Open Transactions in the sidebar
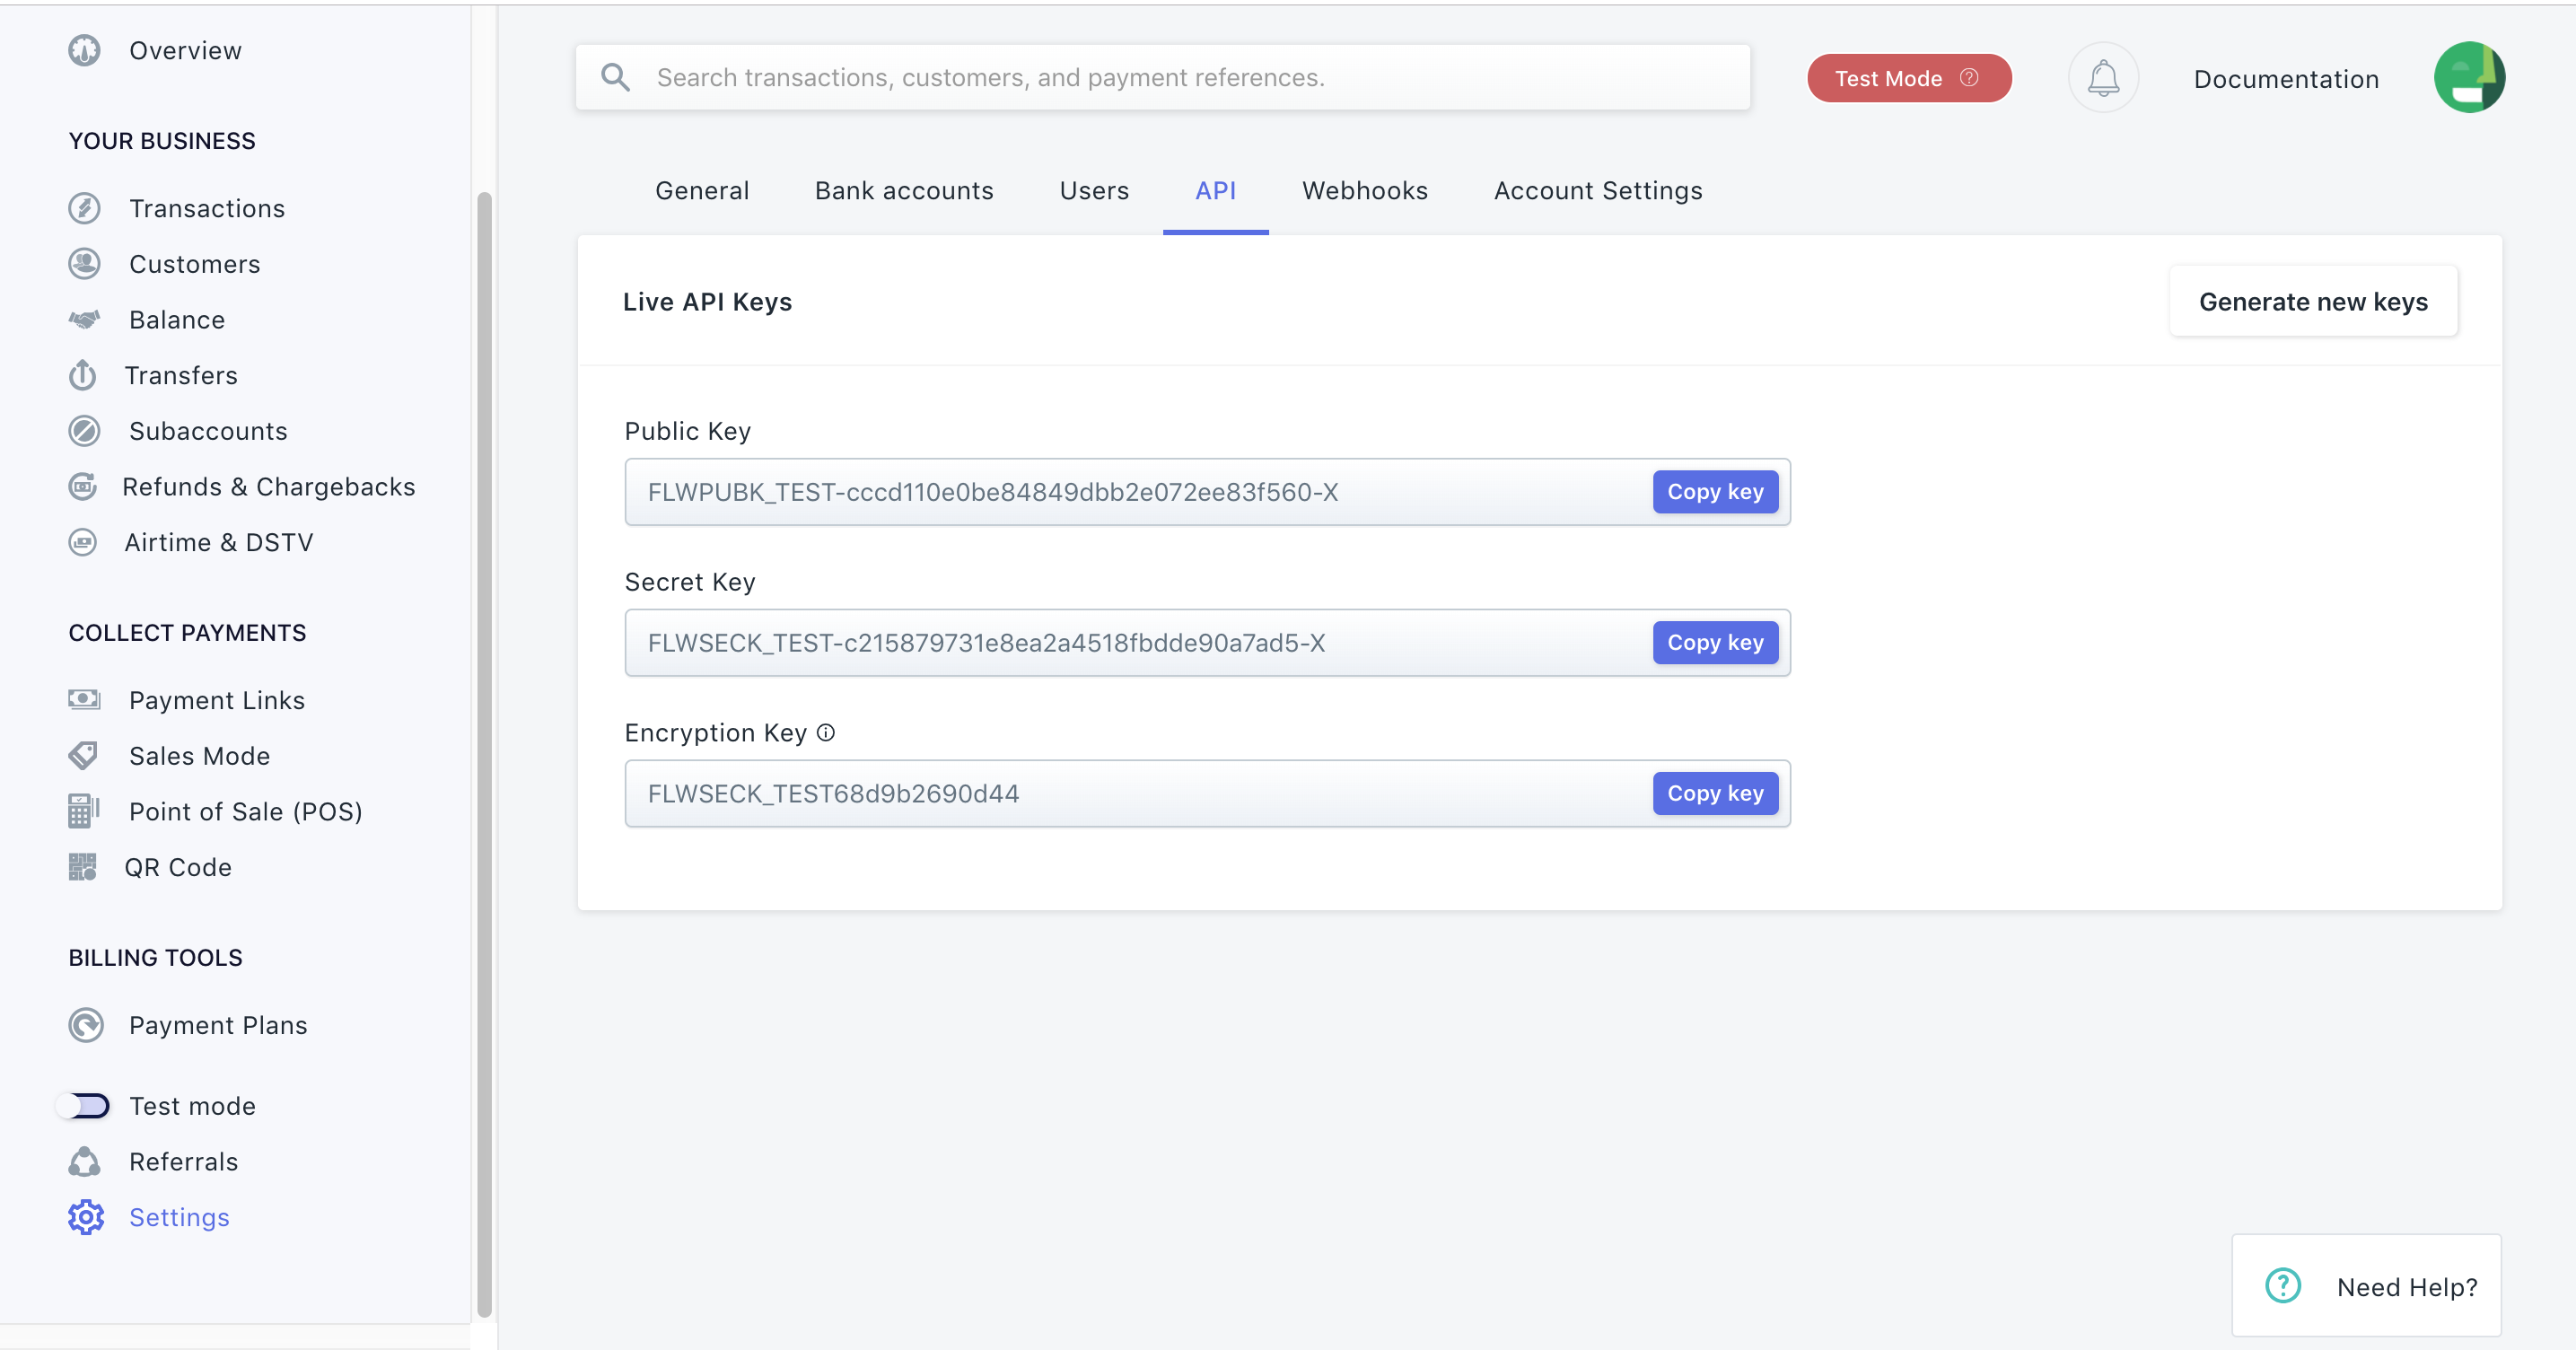Image resolution: width=2576 pixels, height=1350 pixels. (x=207, y=208)
